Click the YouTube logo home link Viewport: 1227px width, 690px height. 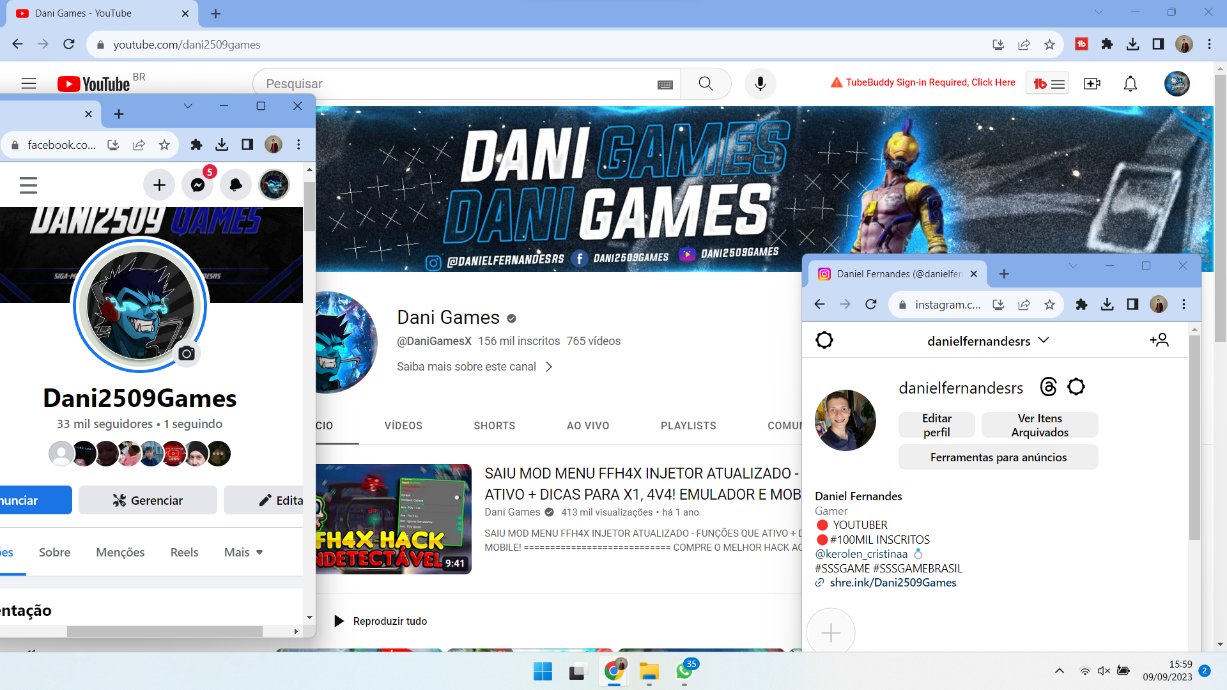(x=94, y=84)
